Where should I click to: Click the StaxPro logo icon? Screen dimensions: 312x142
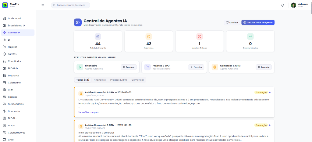pos(5,5)
